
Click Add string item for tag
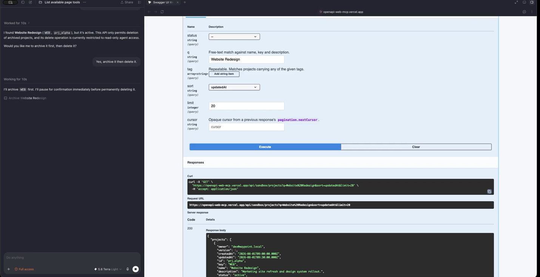click(224, 74)
